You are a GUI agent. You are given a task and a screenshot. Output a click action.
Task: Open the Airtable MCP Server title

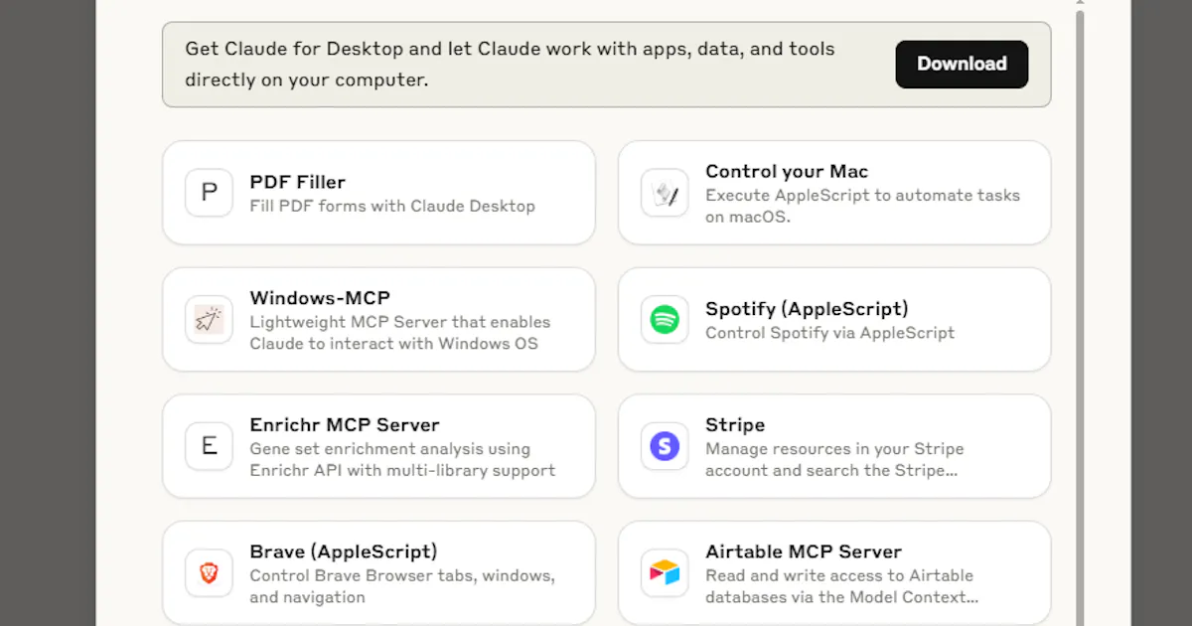coord(804,551)
